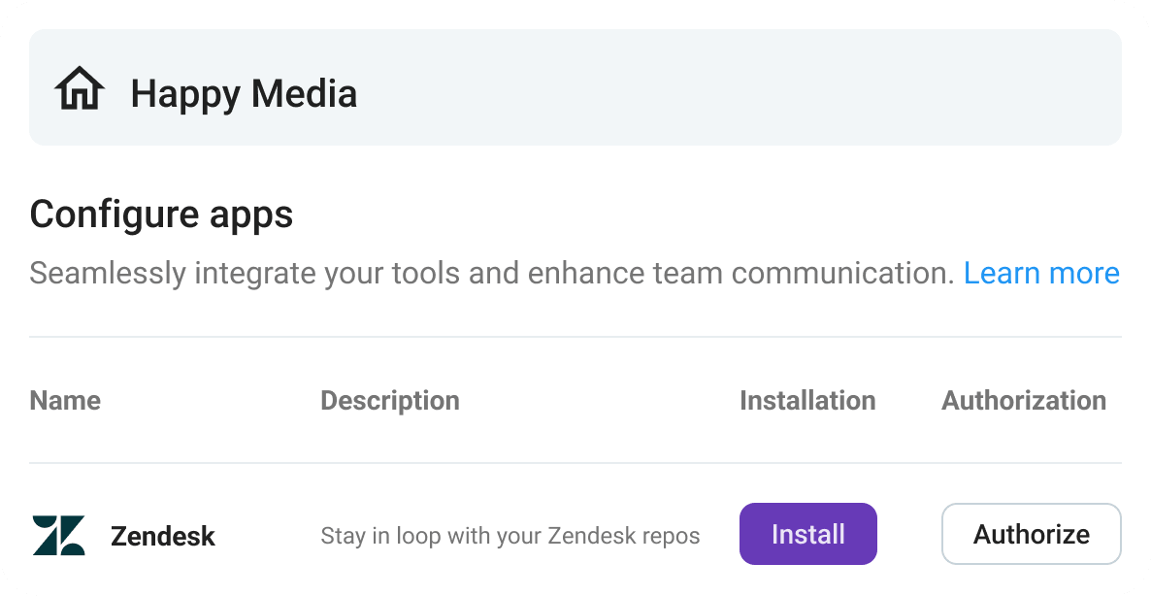Click the Authorization column header
Viewport: 1151px width, 596px height.
point(1024,400)
